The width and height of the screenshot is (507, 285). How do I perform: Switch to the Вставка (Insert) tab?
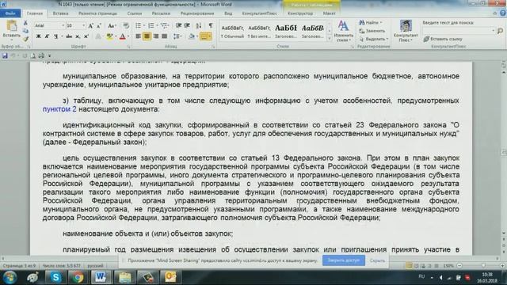pyautogui.click(x=60, y=13)
